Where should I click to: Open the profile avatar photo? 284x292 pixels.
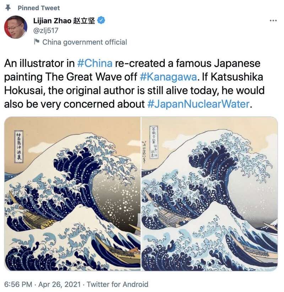click(x=16, y=27)
